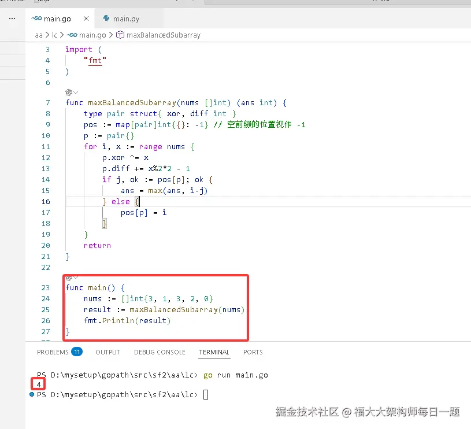Viewport: 471px width, 429px height.
Task: Click the nums slice literal on line 24
Action: pyautogui.click(x=168, y=299)
